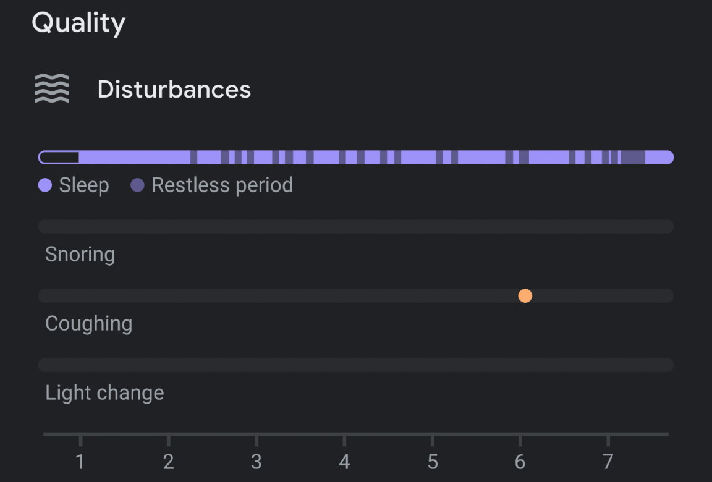Tap the Sleep legend text
Image resolution: width=712 pixels, height=482 pixels.
pyautogui.click(x=84, y=185)
